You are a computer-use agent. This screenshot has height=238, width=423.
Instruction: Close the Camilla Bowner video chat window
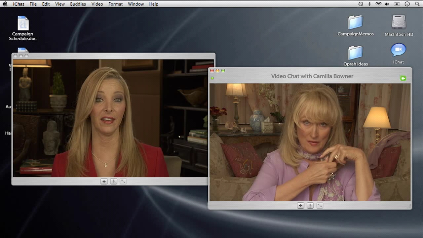(x=212, y=70)
